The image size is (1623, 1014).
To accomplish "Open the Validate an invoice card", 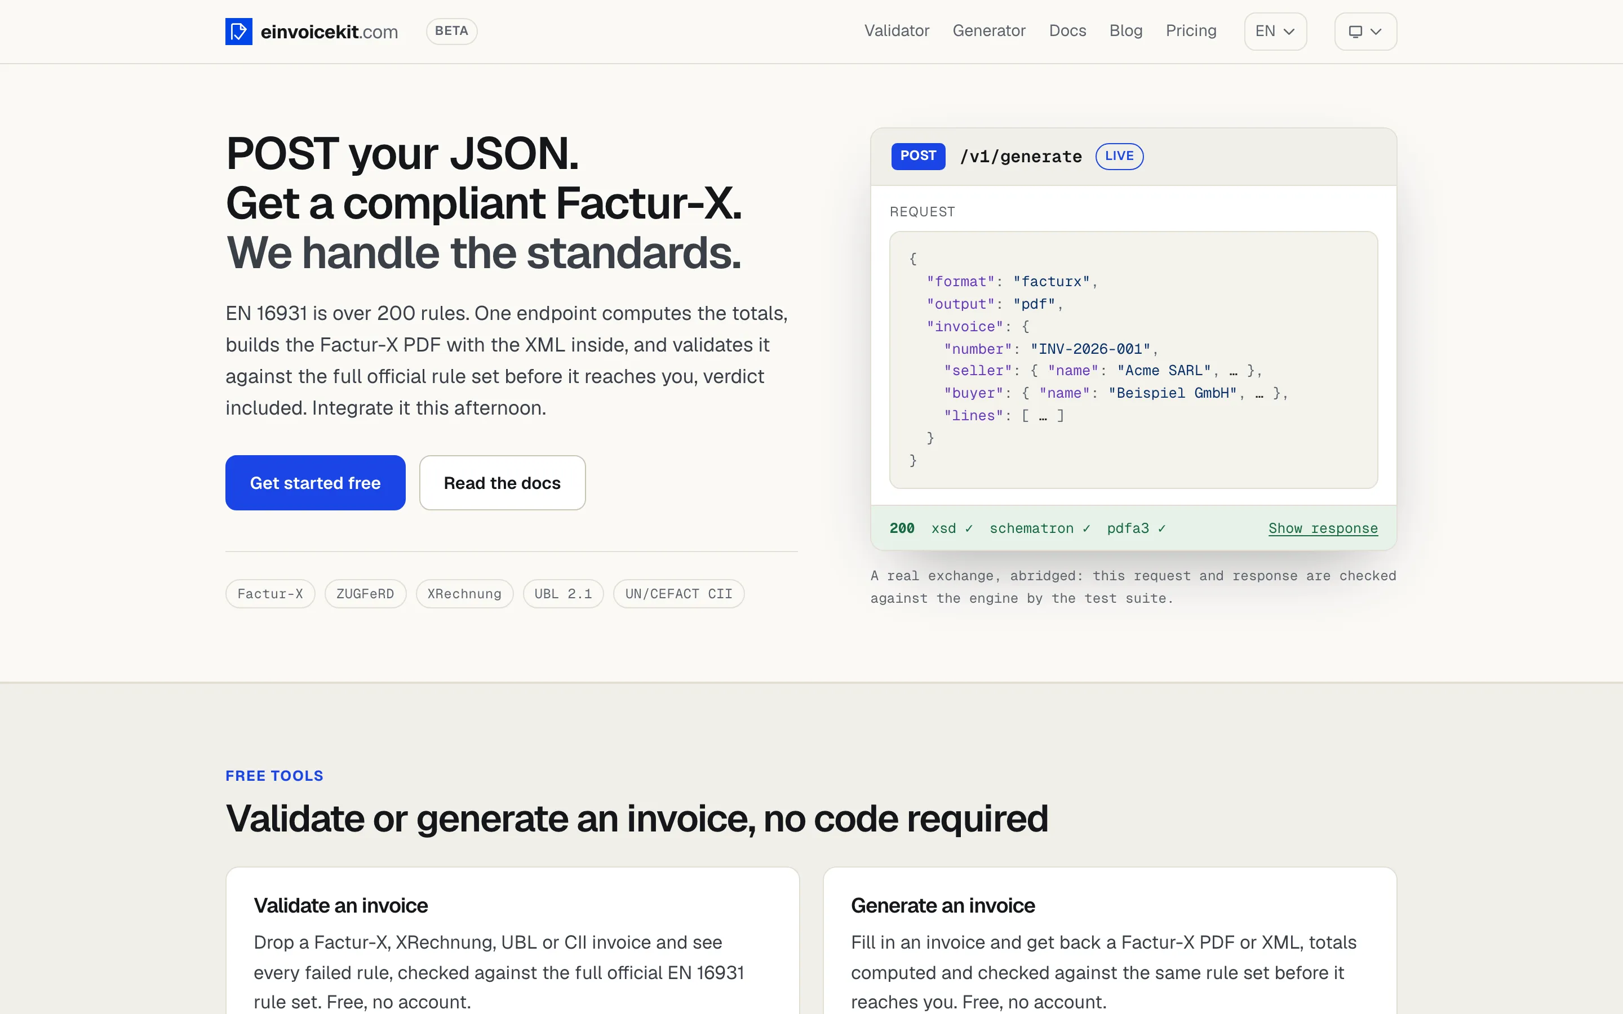I will click(512, 940).
